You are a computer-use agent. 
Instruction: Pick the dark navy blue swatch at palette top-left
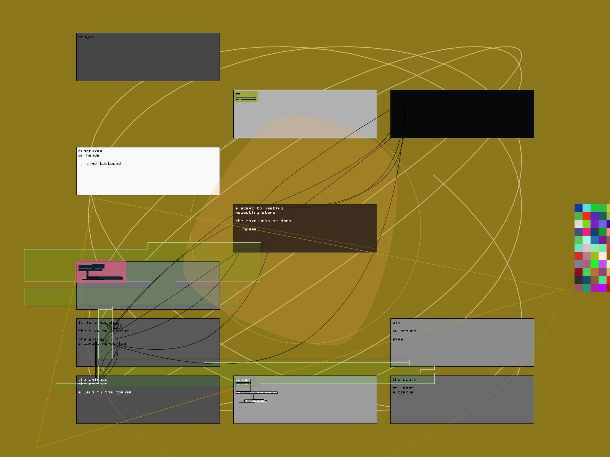coord(578,208)
